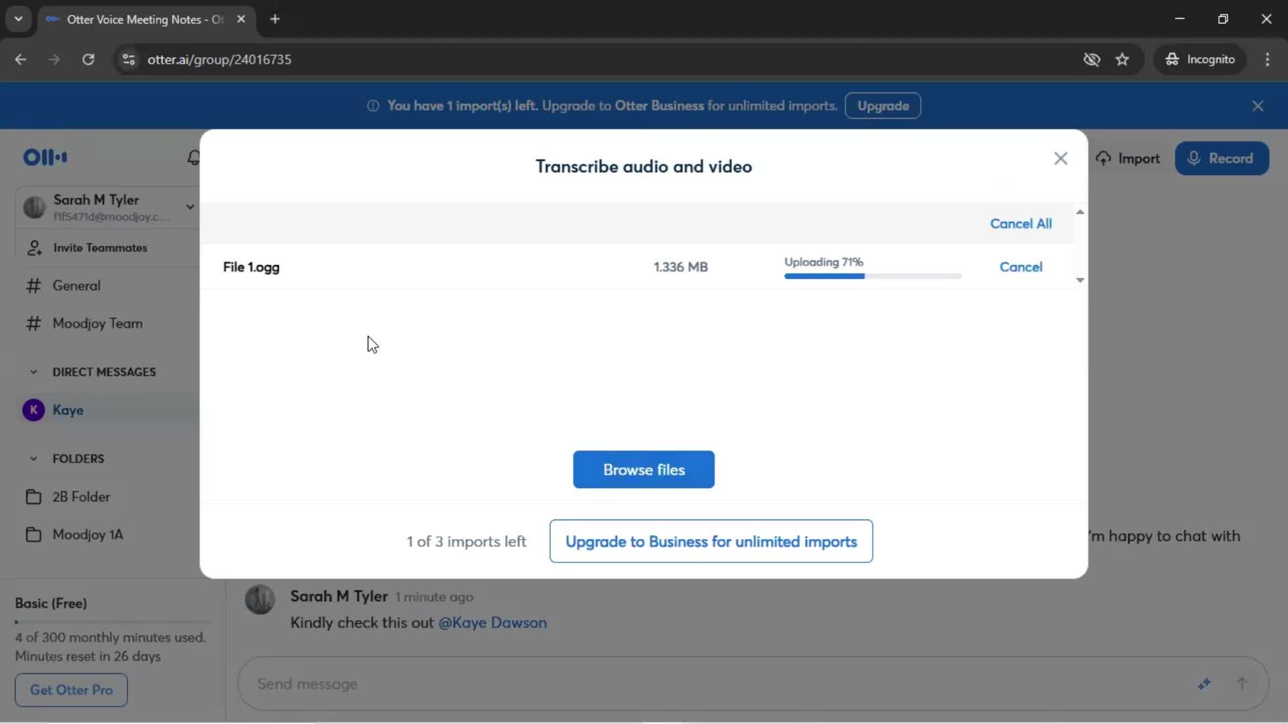Click the Moodjoy 1A folder icon
Image resolution: width=1288 pixels, height=724 pixels.
[34, 534]
